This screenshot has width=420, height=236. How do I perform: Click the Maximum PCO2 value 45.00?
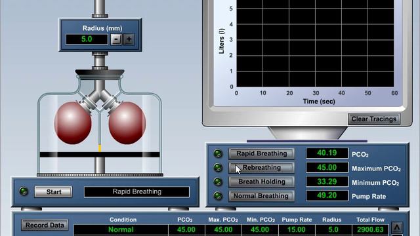[327, 168]
